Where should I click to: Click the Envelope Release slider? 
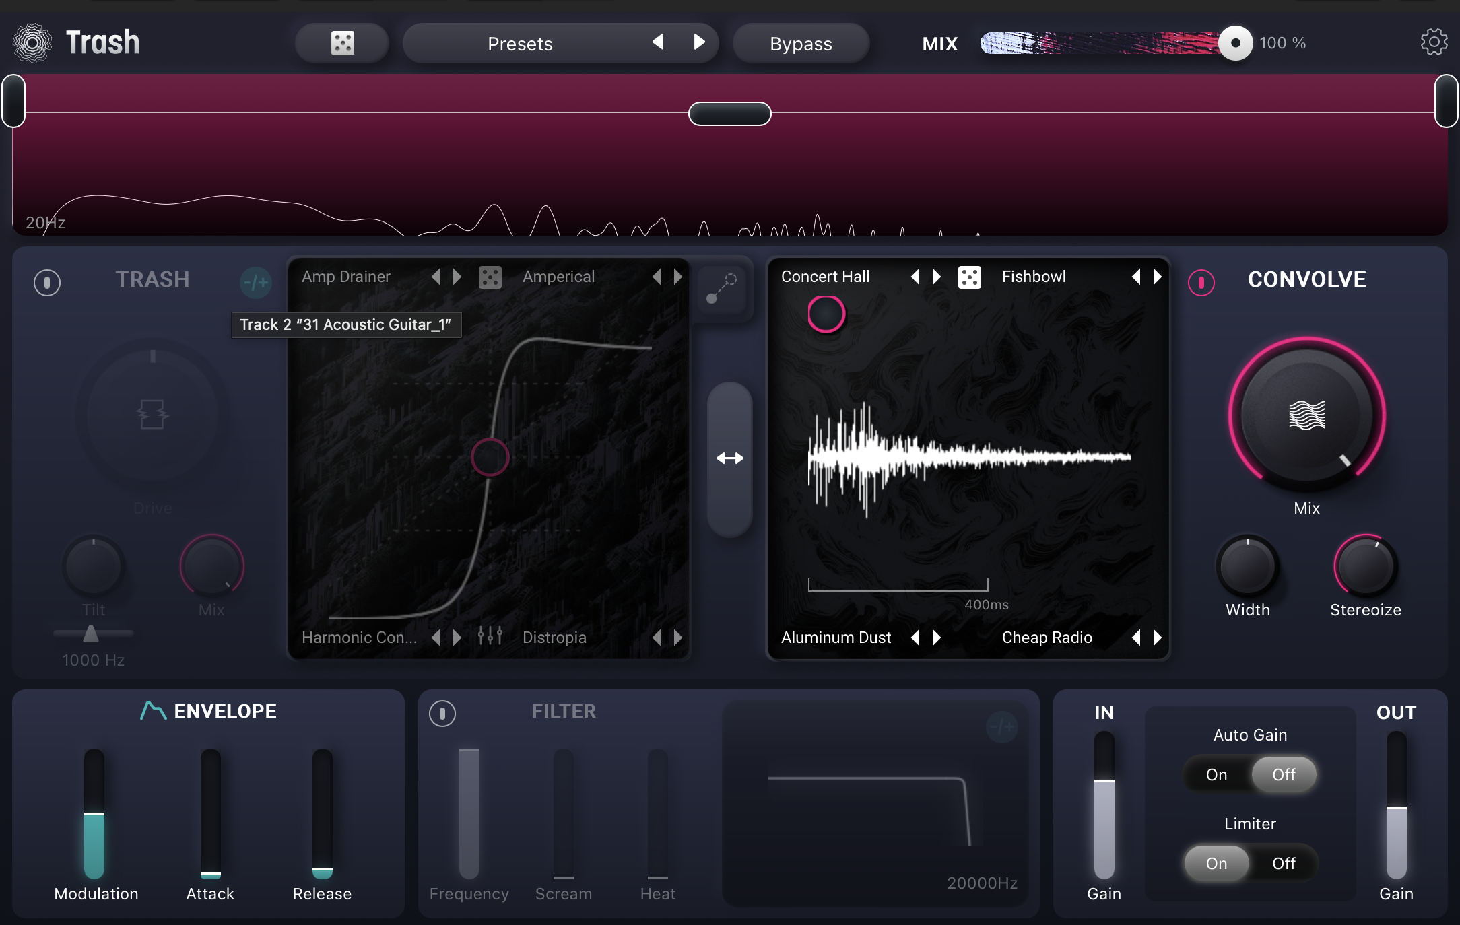click(323, 813)
